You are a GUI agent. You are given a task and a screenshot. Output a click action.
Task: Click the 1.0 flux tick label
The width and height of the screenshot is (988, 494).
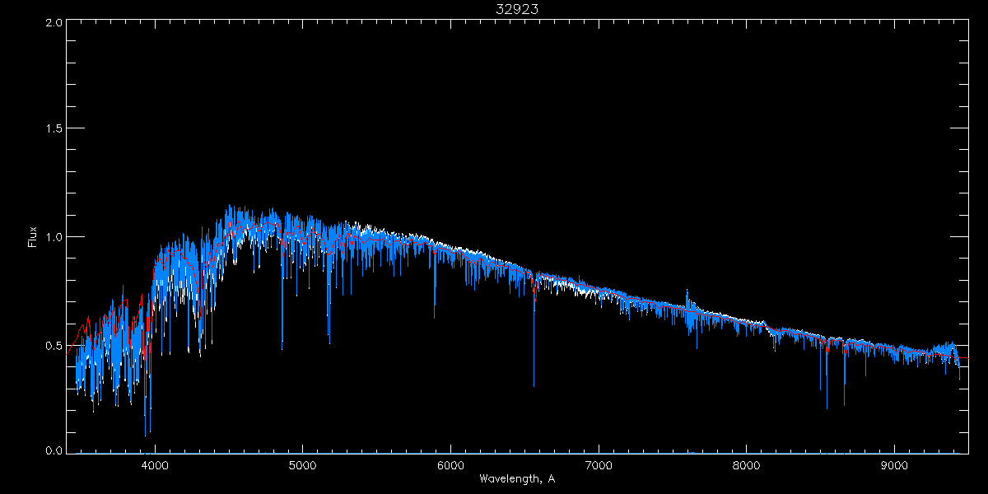[x=54, y=237]
